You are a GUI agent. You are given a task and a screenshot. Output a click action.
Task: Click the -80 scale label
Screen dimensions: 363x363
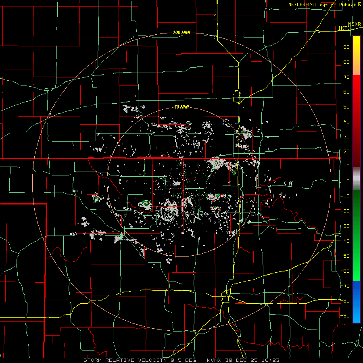[x=345, y=301]
